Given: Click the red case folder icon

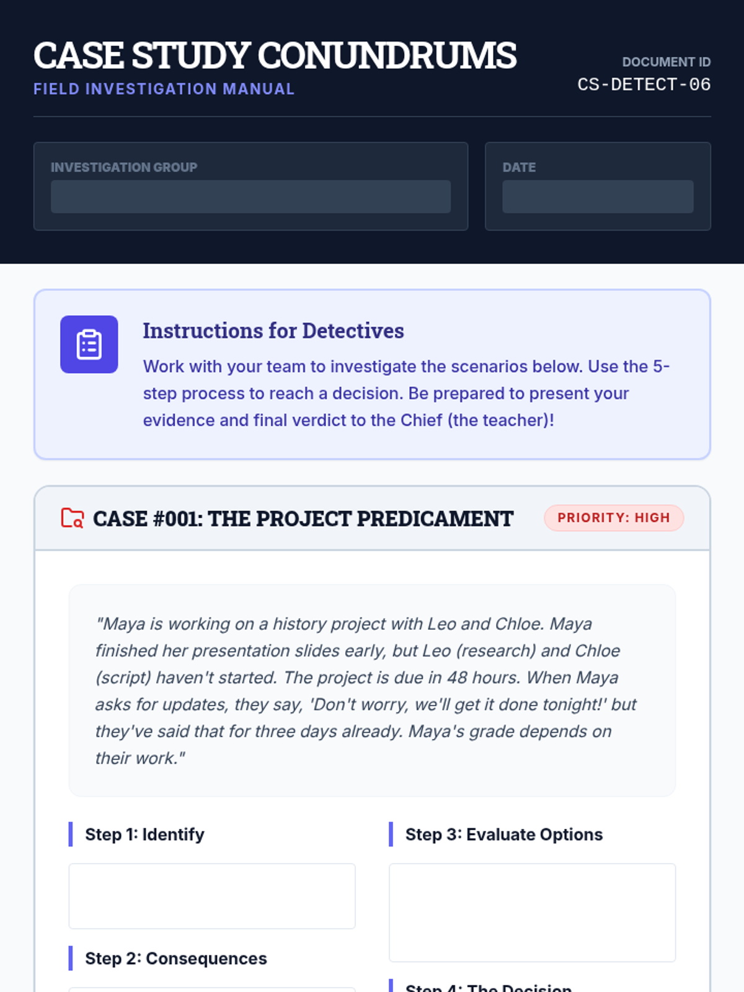Looking at the screenshot, I should tap(72, 518).
